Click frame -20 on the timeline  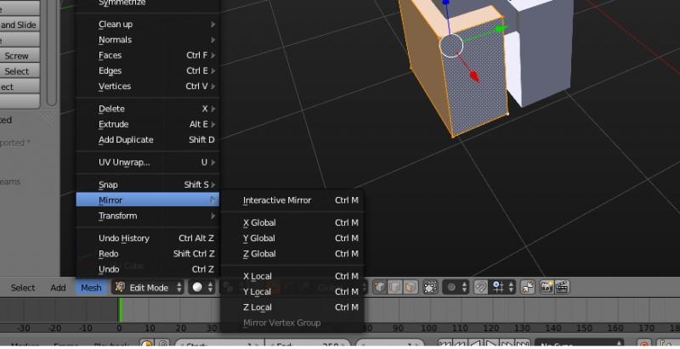point(55,329)
